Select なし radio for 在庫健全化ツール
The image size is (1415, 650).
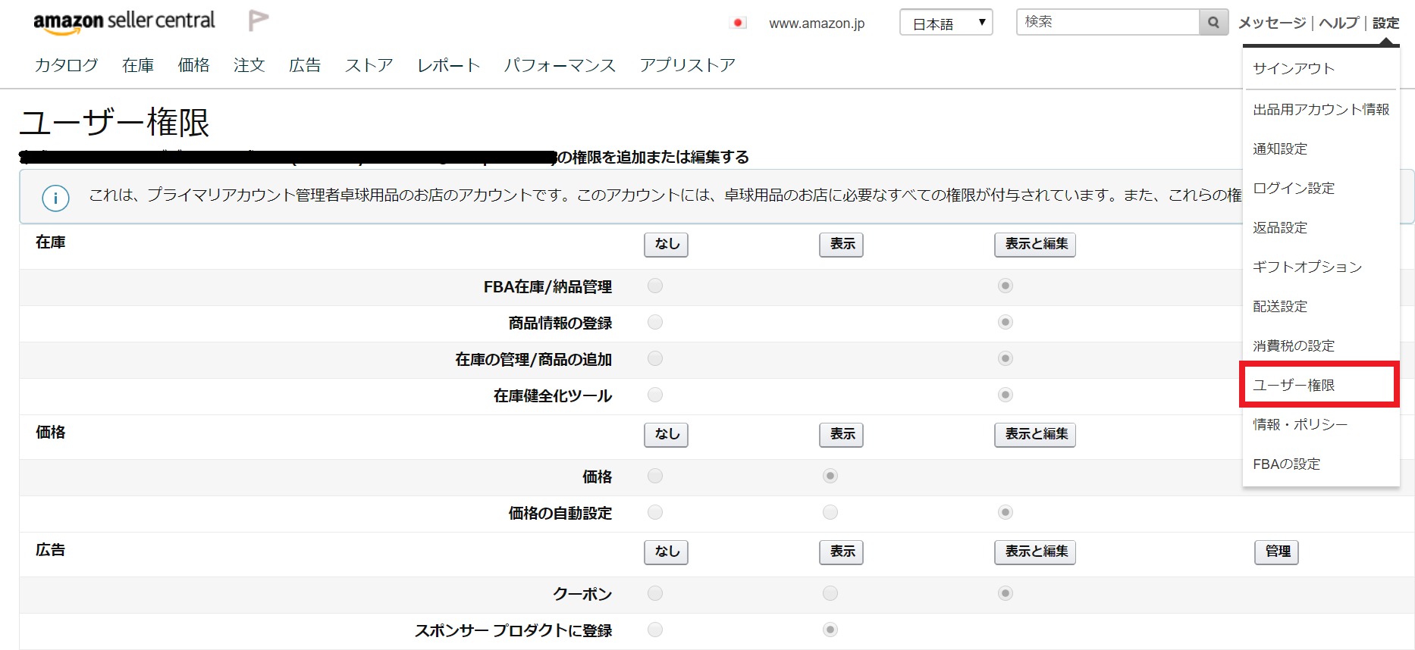tap(655, 395)
